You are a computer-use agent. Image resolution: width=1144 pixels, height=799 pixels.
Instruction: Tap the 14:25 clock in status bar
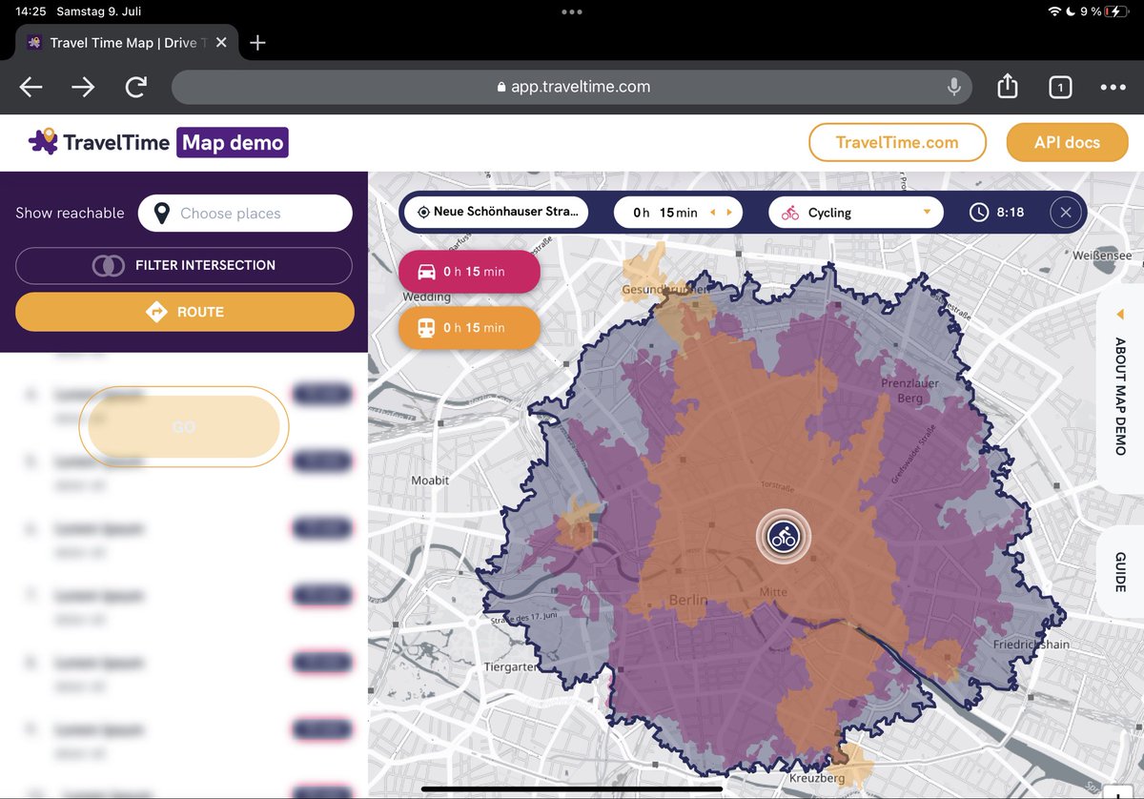[x=31, y=11]
